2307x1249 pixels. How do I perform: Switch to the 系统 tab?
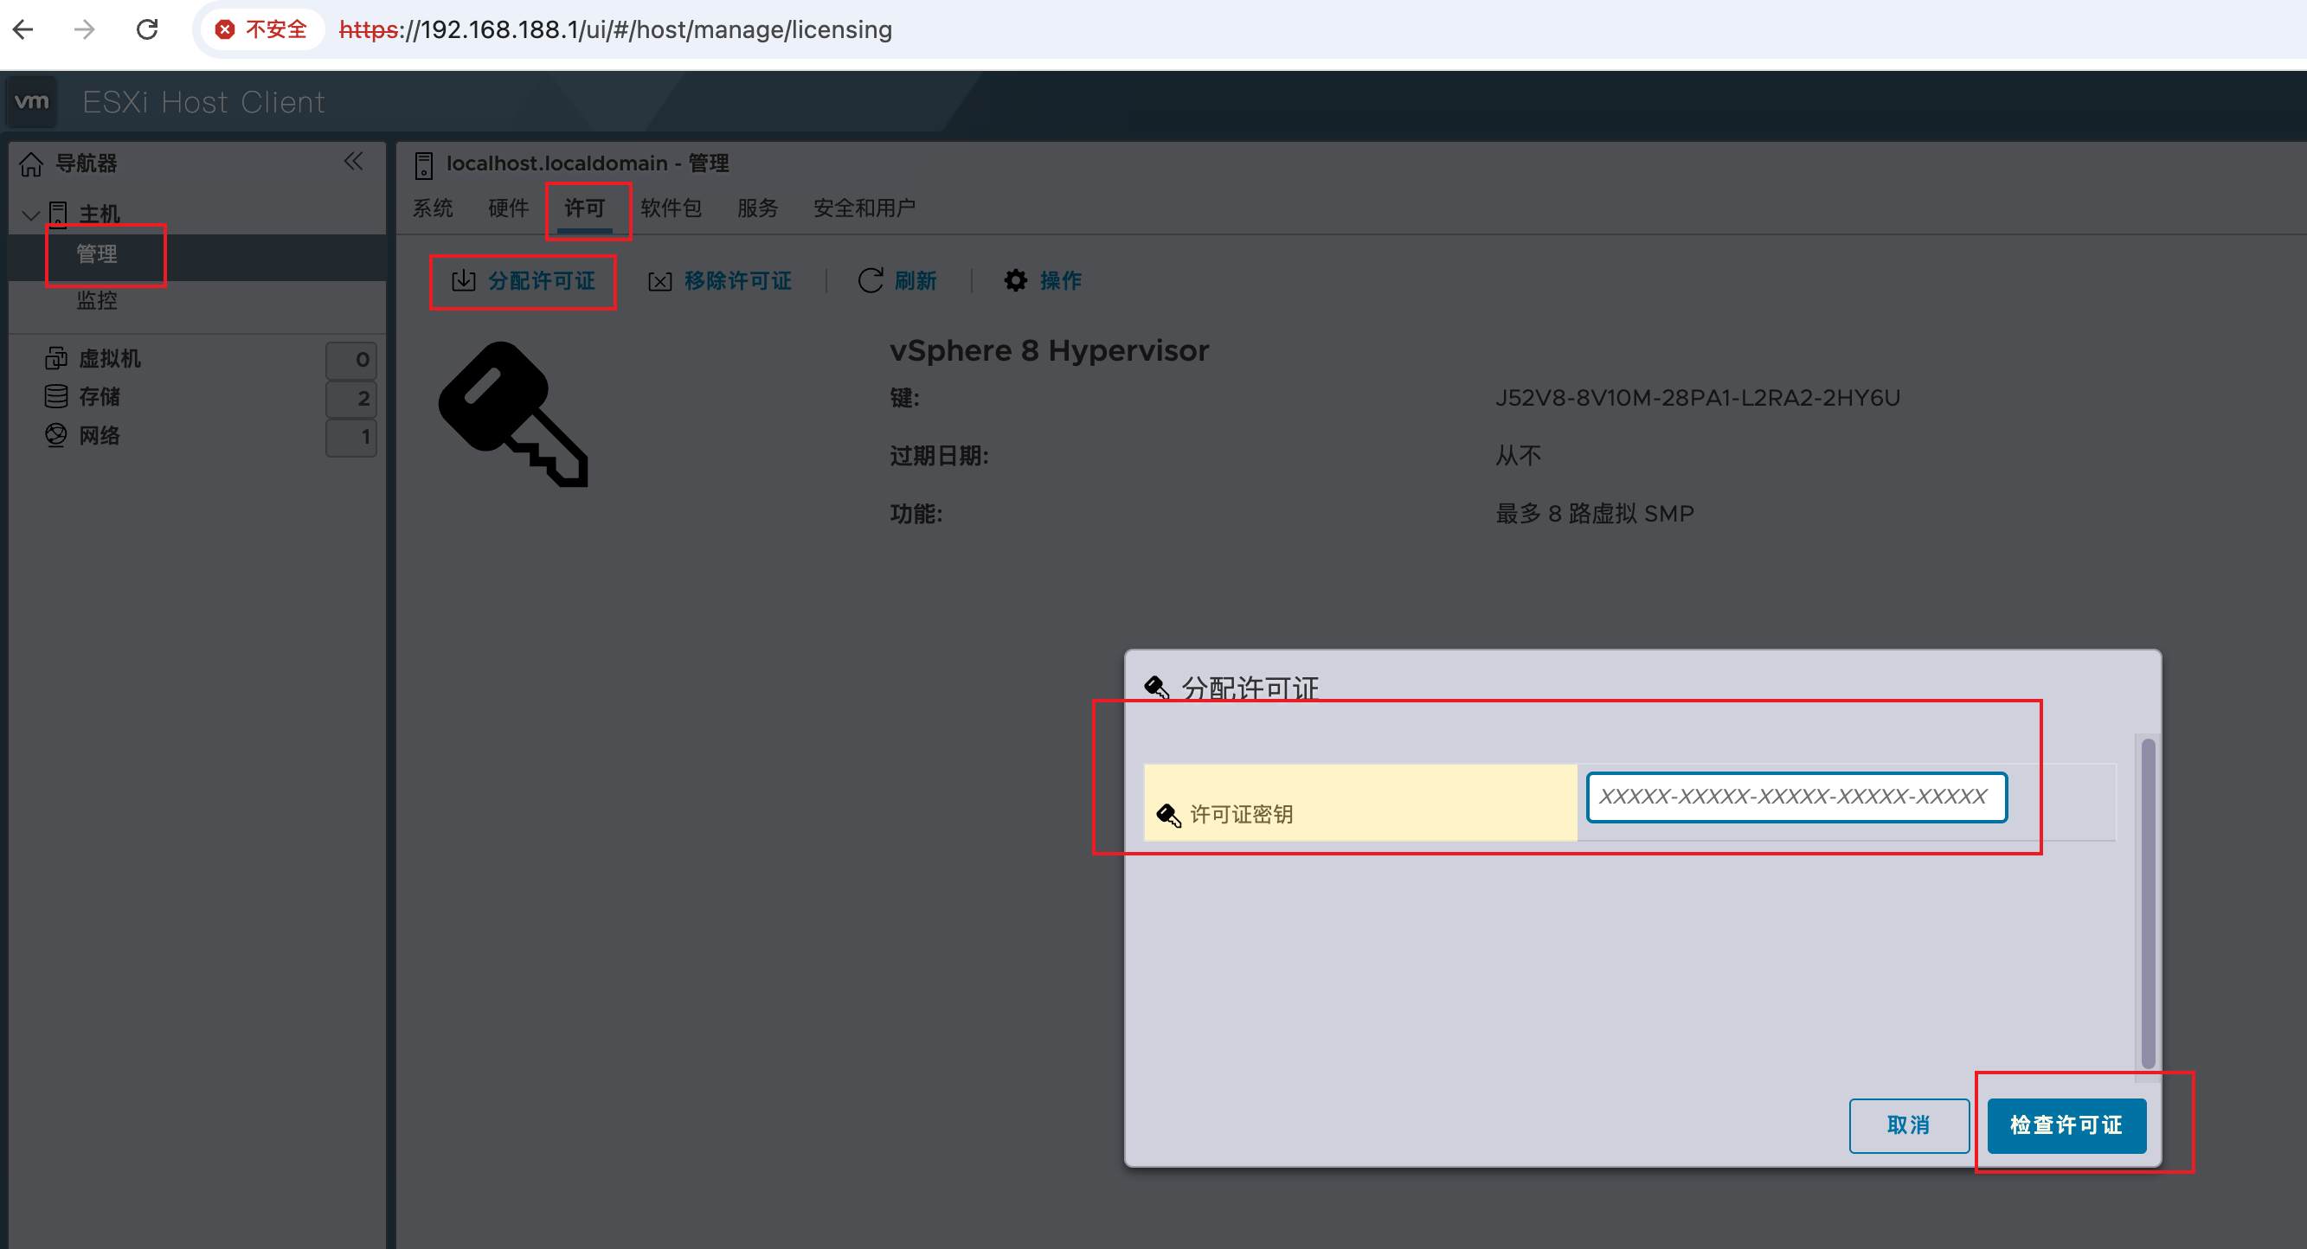point(433,208)
